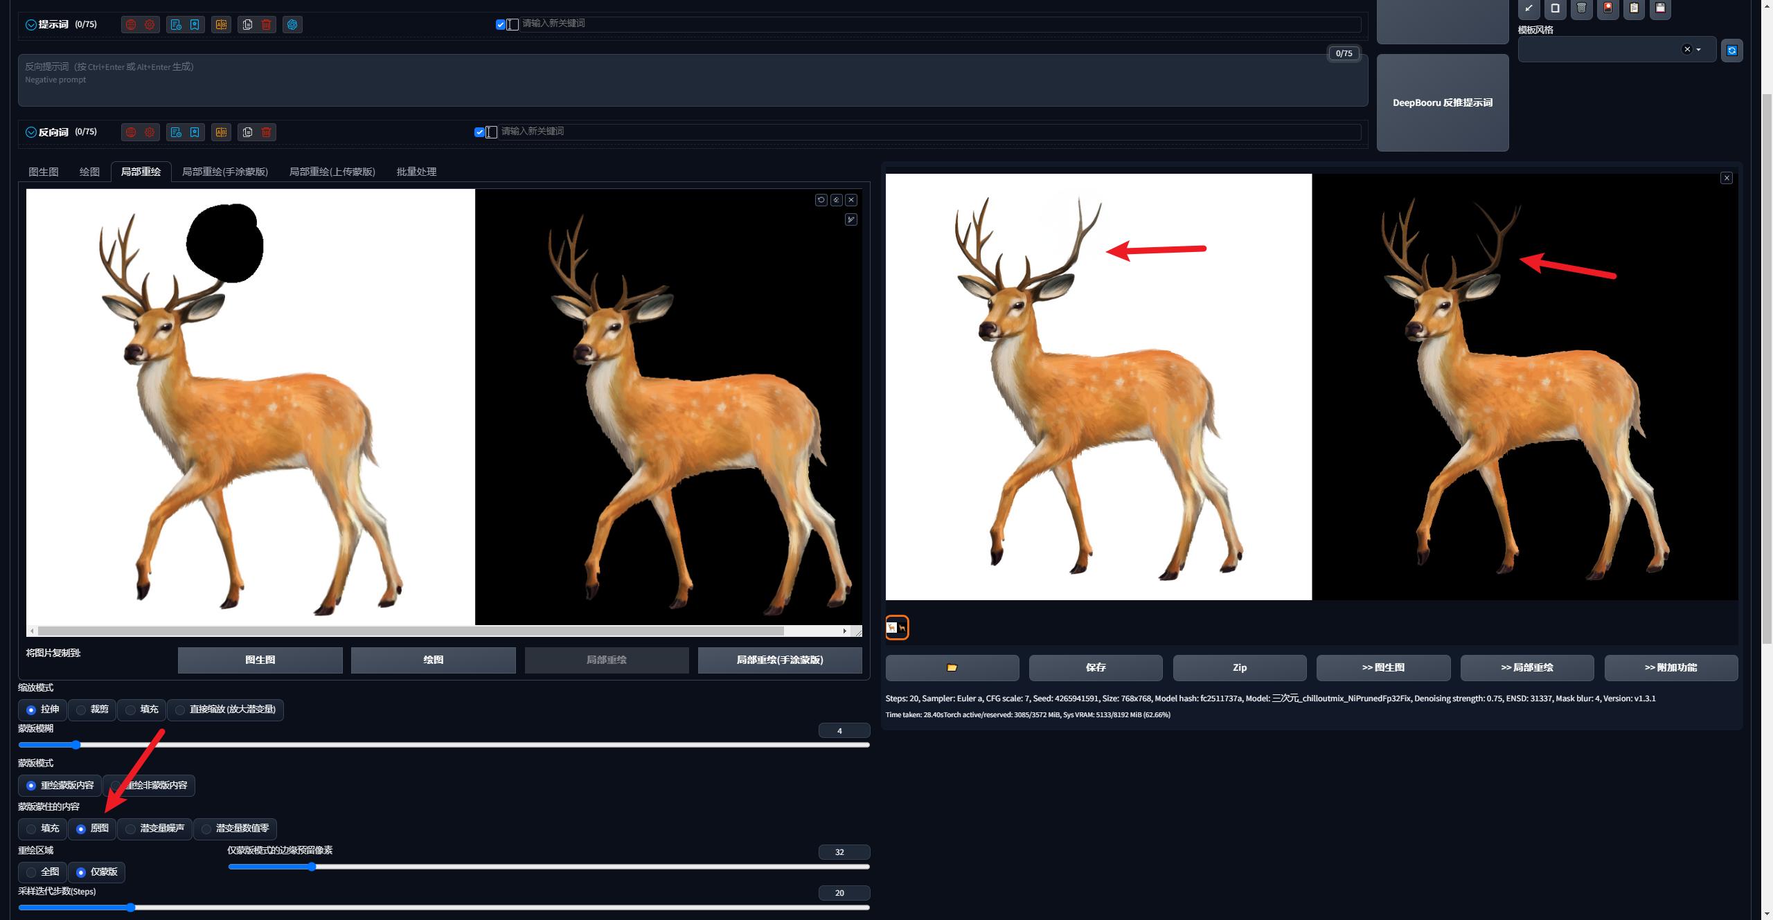Switch to the 批量处理 tab
This screenshot has width=1773, height=920.
coord(416,172)
